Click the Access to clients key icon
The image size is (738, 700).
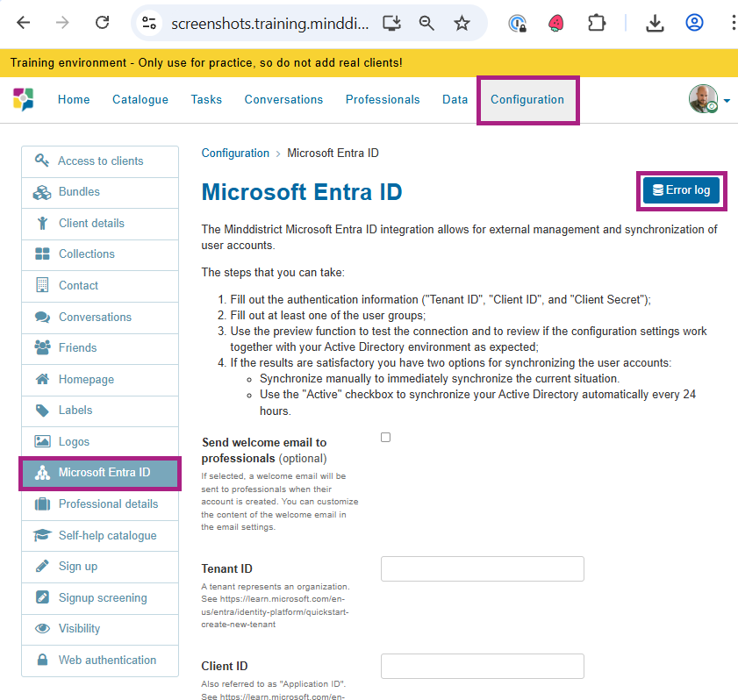click(42, 161)
